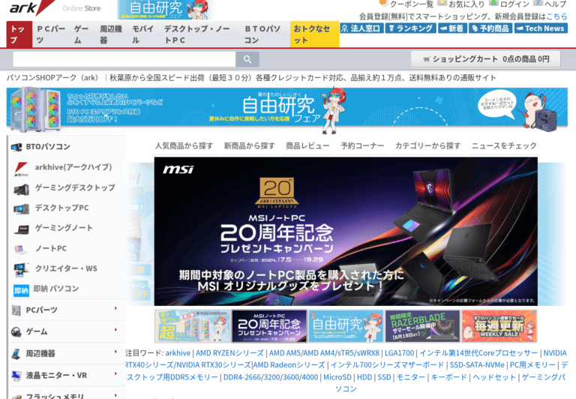576x399 pixels.
Task: Click the 新着 button
Action: click(x=452, y=28)
